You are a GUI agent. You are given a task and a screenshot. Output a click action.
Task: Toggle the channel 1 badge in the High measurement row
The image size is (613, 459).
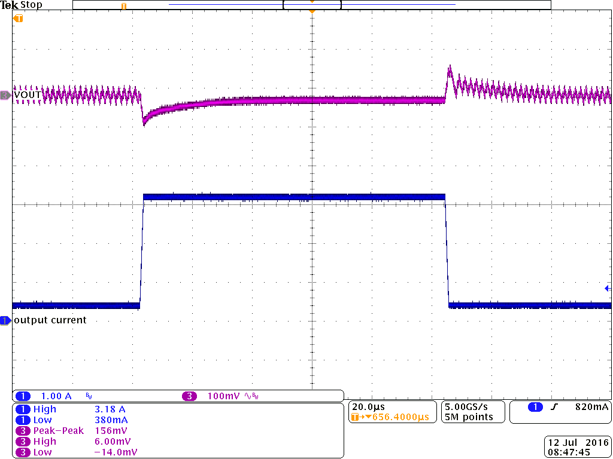click(23, 409)
